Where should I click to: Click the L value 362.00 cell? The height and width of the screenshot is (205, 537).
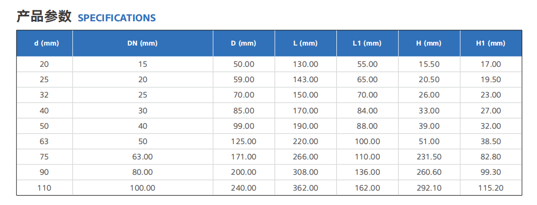[x=306, y=188]
